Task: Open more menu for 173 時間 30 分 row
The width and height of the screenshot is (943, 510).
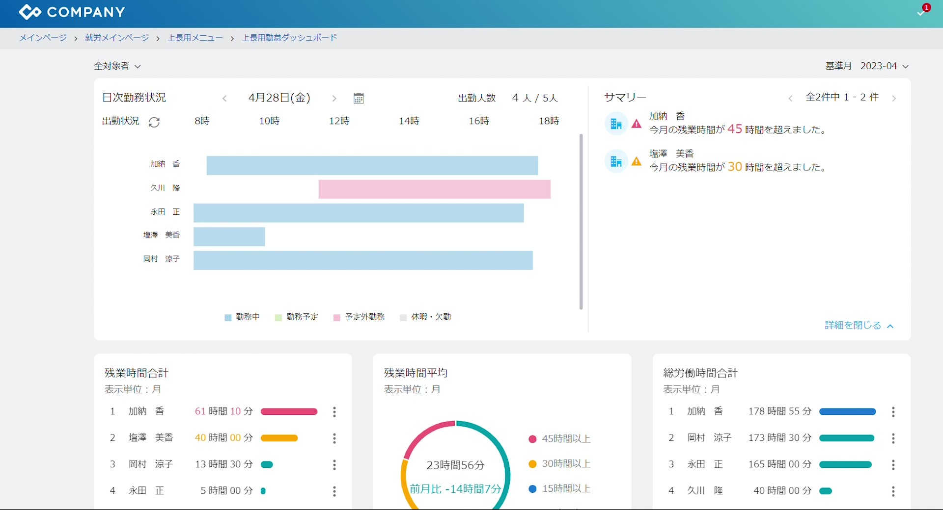Action: pyautogui.click(x=893, y=438)
